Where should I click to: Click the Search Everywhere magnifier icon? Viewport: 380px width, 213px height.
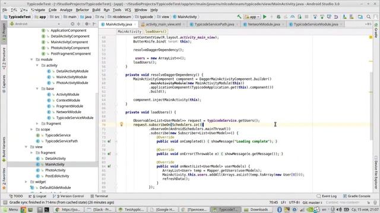coord(369,17)
